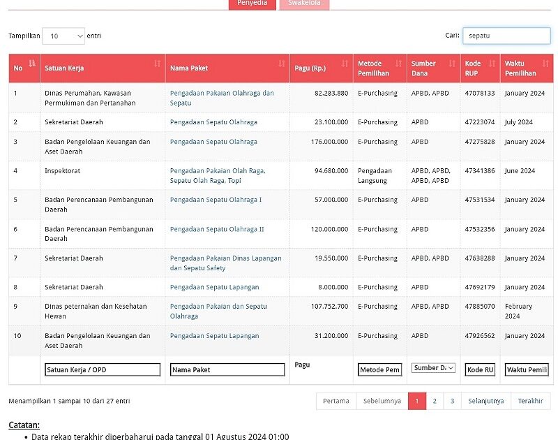
Task: Sort by Kode RUP column icon
Action: (492, 64)
